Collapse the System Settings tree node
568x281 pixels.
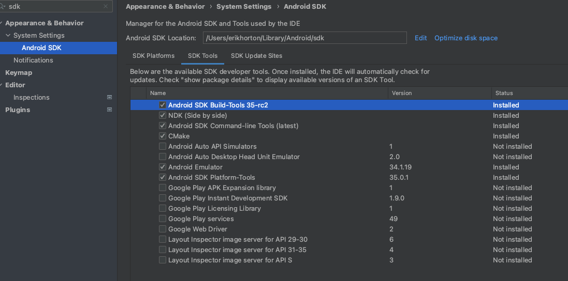coord(8,36)
